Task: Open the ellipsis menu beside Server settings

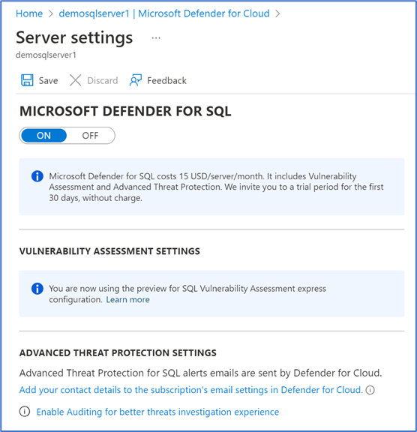Action: click(156, 38)
